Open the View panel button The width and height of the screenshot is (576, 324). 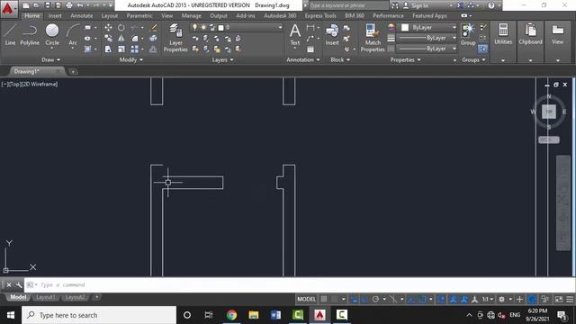558,35
